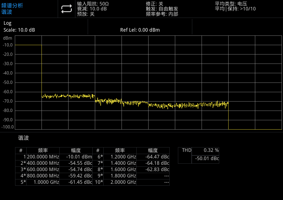This screenshot has height=200, width=283.
Task: Tap the 衰减: 10.0 dB attenuation field
Action: 92,9
